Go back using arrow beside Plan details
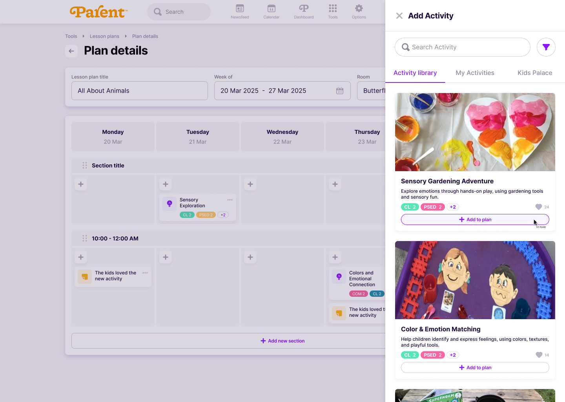 [71, 51]
